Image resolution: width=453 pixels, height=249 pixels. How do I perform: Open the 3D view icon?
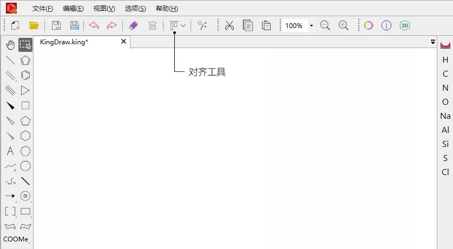[404, 25]
